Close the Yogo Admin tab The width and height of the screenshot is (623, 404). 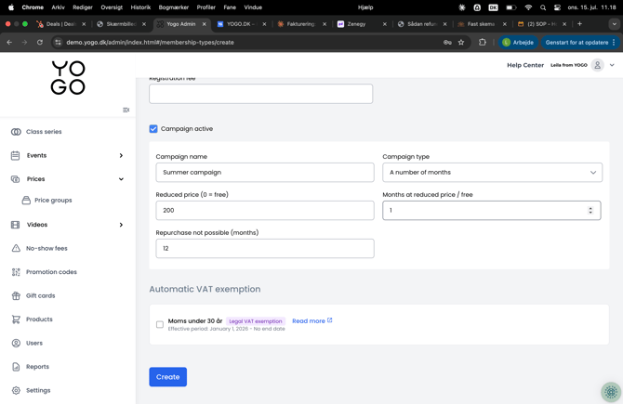(205, 24)
